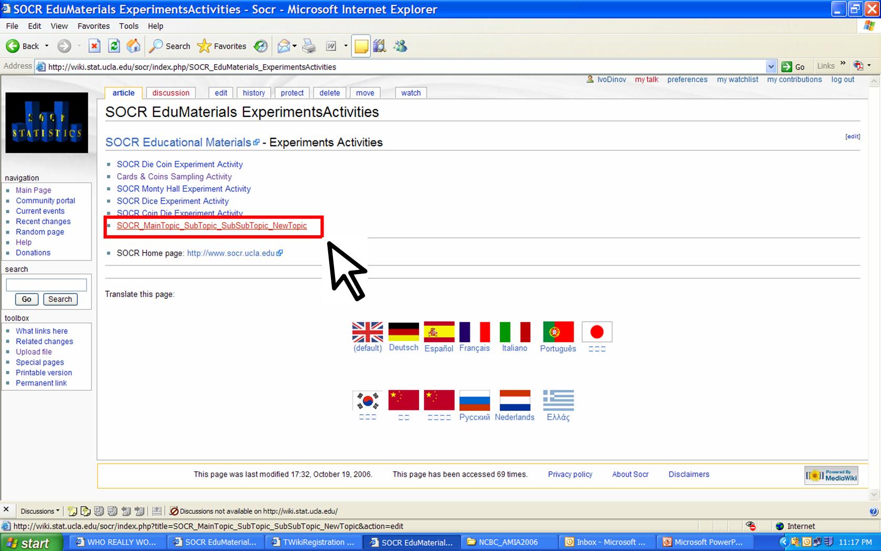This screenshot has height=551, width=881.
Task: Open the Back button history dropdown arrow
Action: (x=47, y=46)
